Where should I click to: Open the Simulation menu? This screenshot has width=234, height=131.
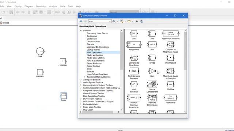(x=41, y=7)
